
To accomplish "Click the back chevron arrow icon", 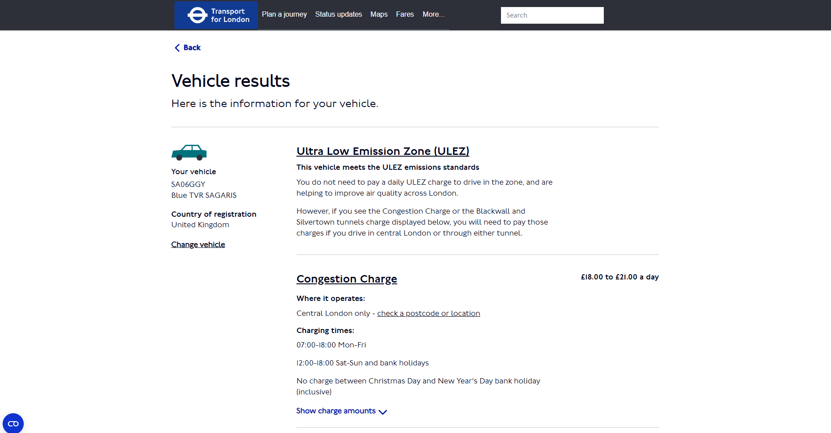I will tap(177, 48).
